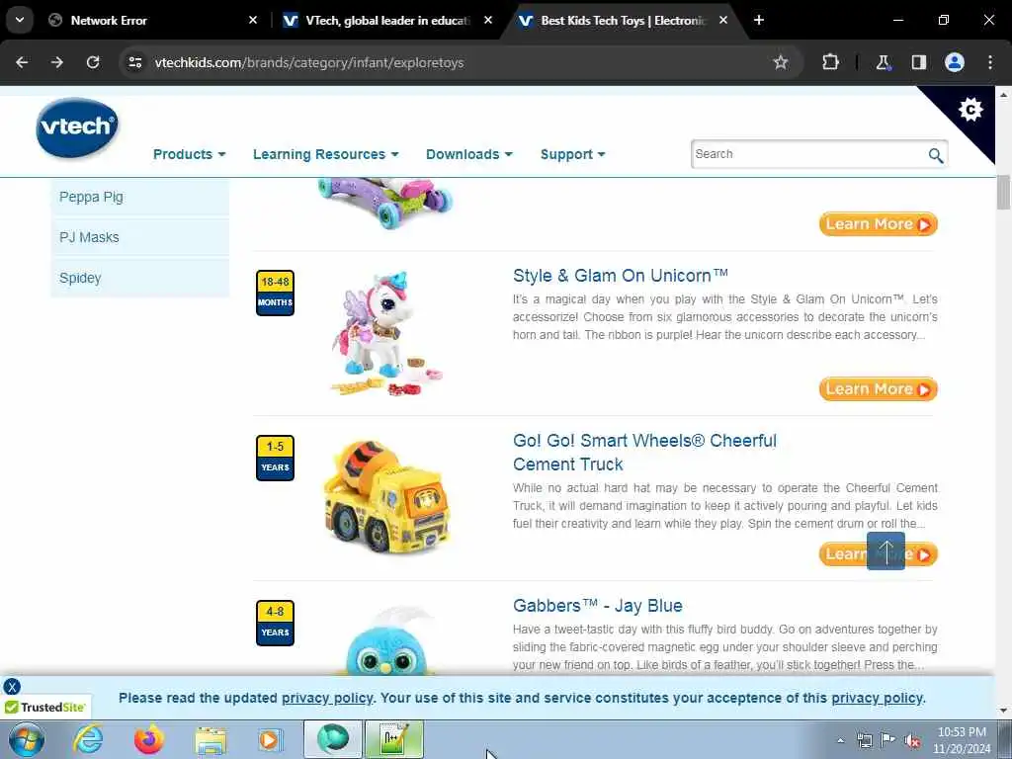Close the TrustedSite badge with X

tap(12, 687)
